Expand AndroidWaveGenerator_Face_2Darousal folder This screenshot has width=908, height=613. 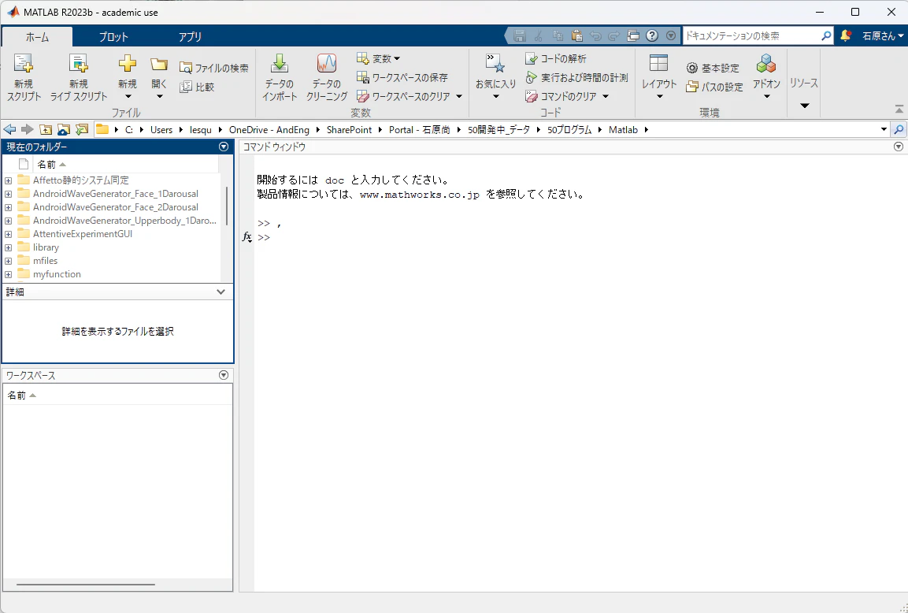click(x=8, y=207)
